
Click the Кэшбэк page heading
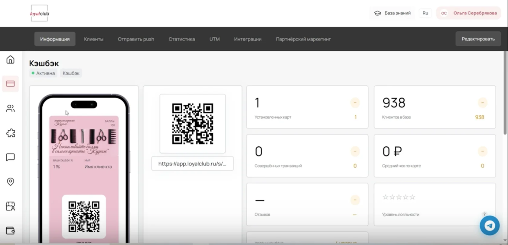tap(44, 63)
